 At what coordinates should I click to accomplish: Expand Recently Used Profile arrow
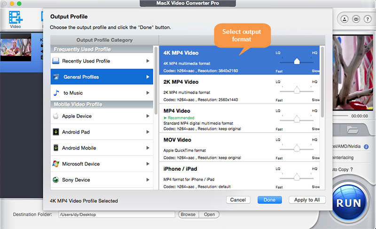click(x=148, y=61)
